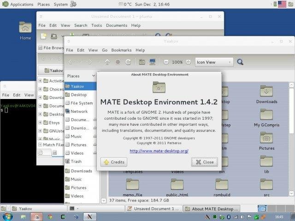Click the workspace switcher first workspace
The height and width of the screenshot is (221, 295).
coord(262,209)
